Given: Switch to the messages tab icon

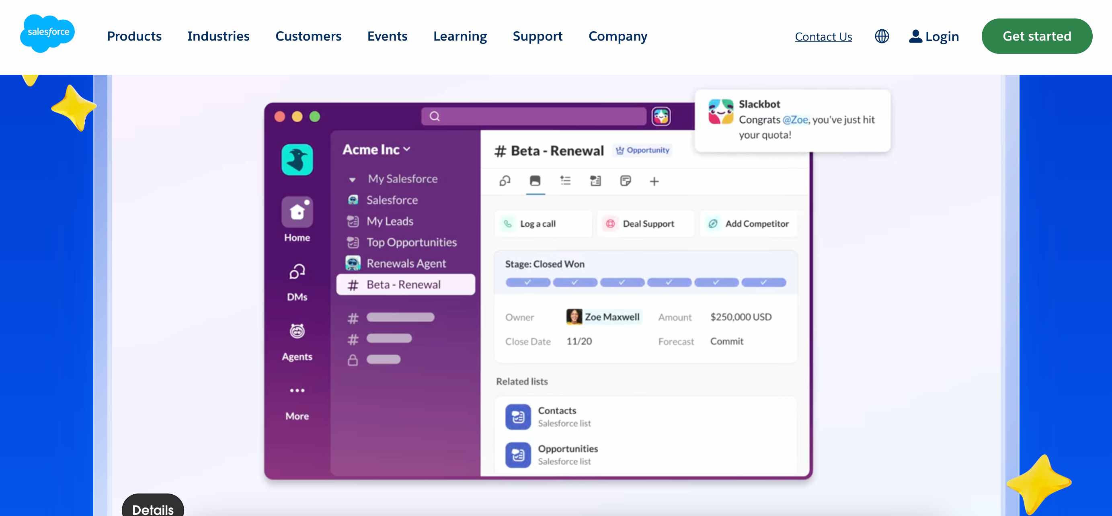Looking at the screenshot, I should (505, 181).
